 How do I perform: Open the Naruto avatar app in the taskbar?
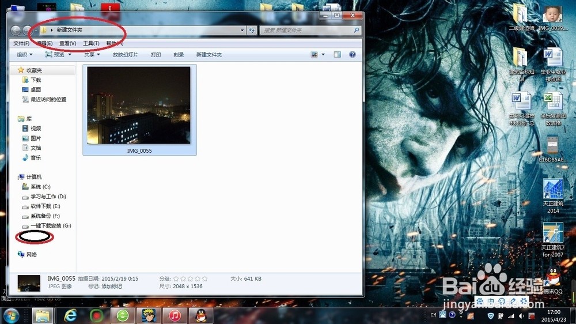tap(149, 315)
